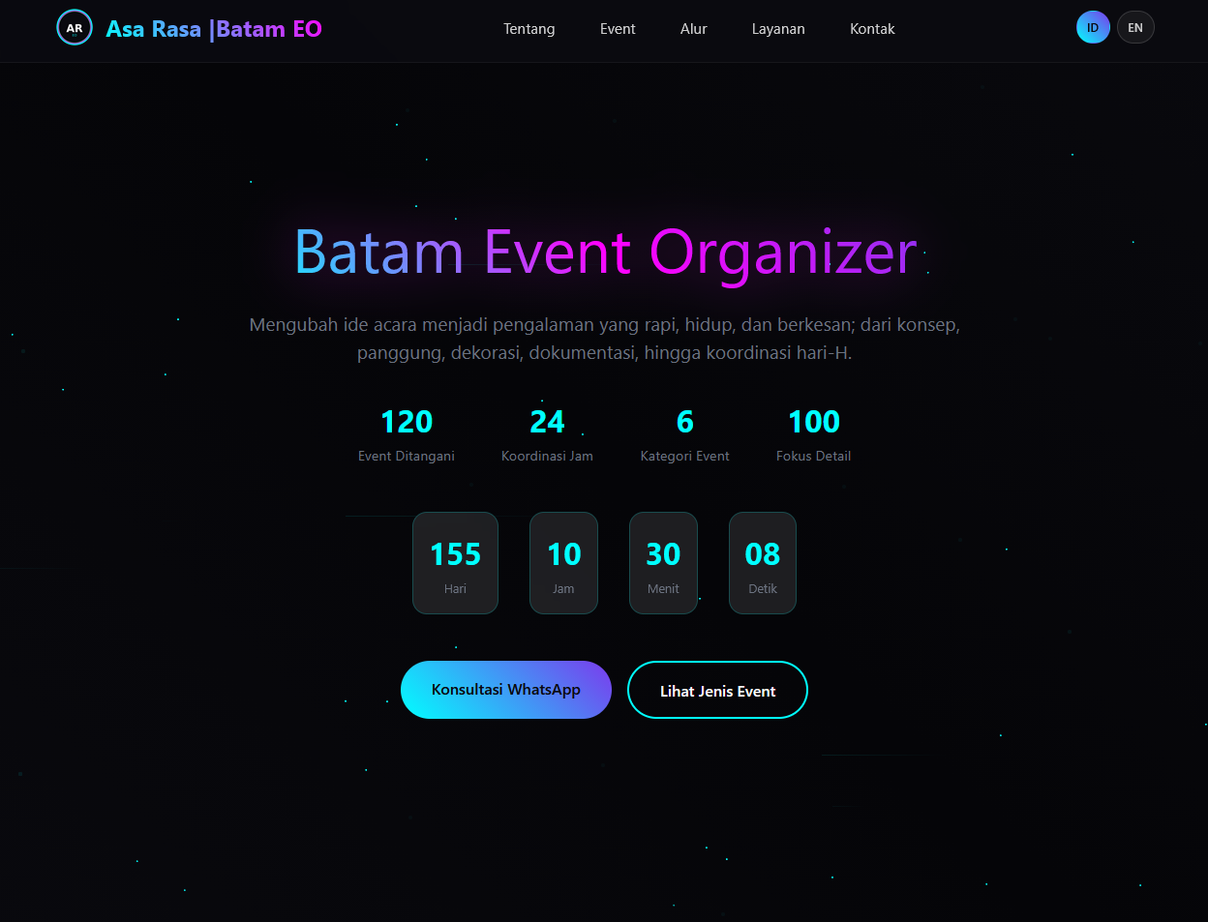Viewport: 1208px width, 922px height.
Task: Go to the Tentang menu item
Action: pos(529,29)
